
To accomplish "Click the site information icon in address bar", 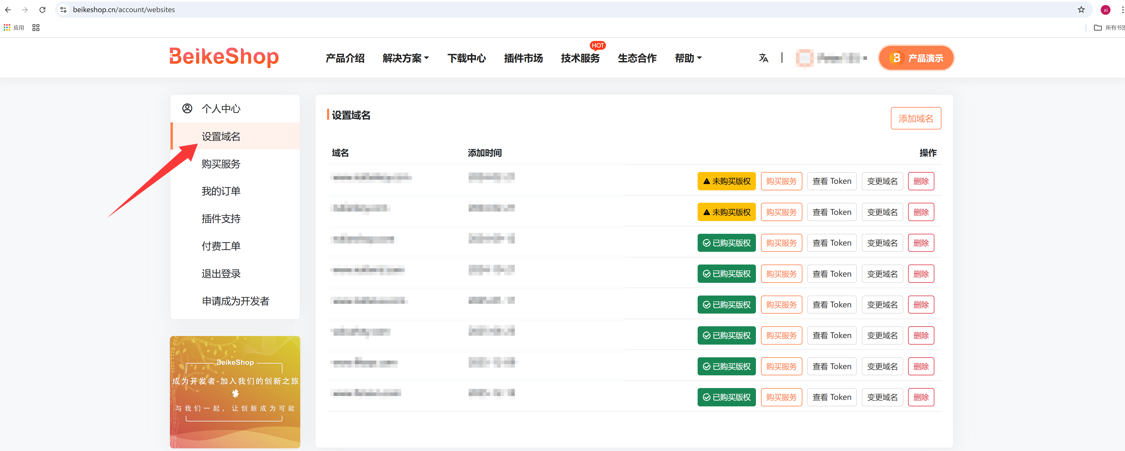I will (63, 9).
